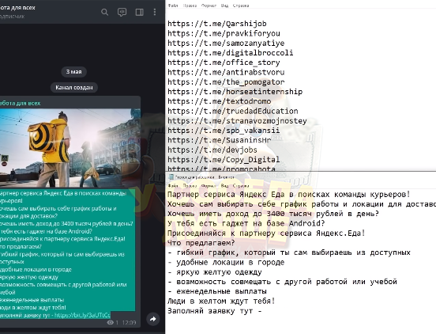The width and height of the screenshot is (436, 334).
Task: Open search in the Telegram channel header
Action: 104,12
